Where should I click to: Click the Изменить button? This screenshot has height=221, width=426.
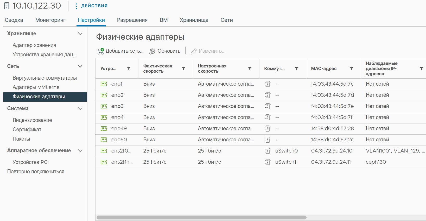click(x=208, y=51)
